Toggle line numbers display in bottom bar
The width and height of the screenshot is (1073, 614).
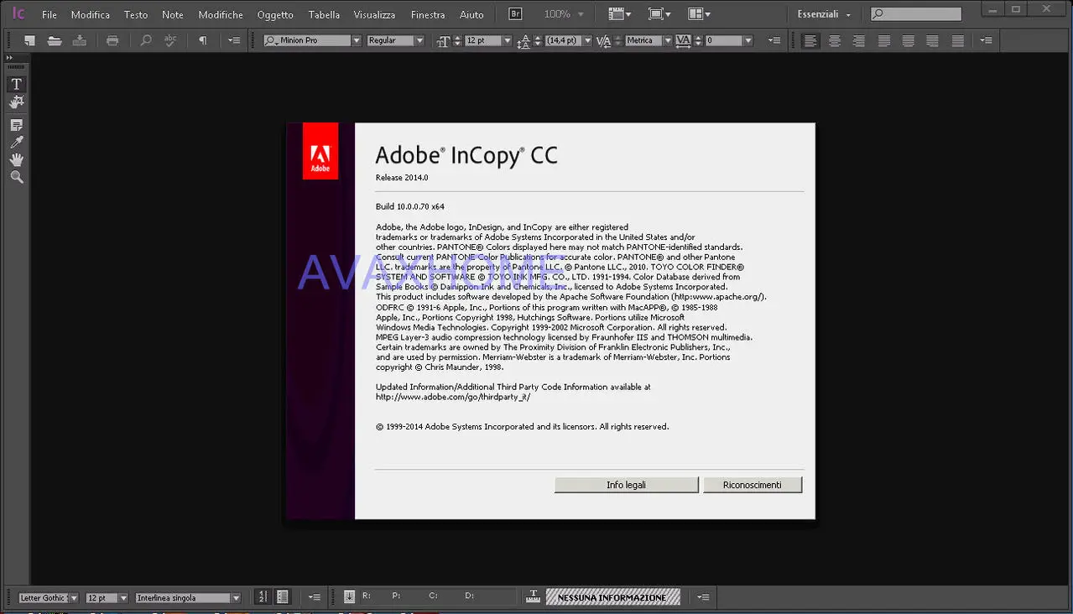(x=263, y=597)
